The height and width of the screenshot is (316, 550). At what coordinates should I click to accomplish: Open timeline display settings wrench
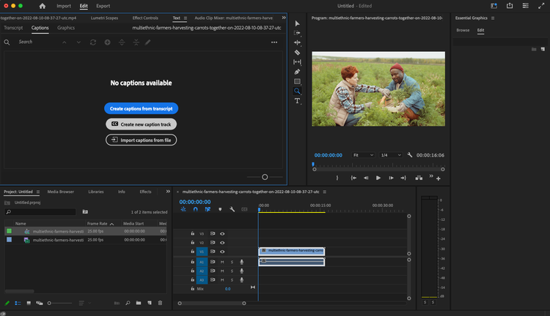coord(232,209)
